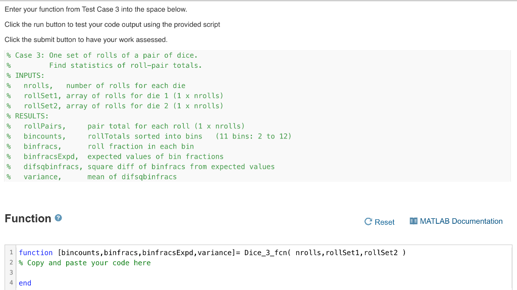This screenshot has width=517, height=290.
Task: Click the 'function' keyword on line 1
Action: [36, 253]
